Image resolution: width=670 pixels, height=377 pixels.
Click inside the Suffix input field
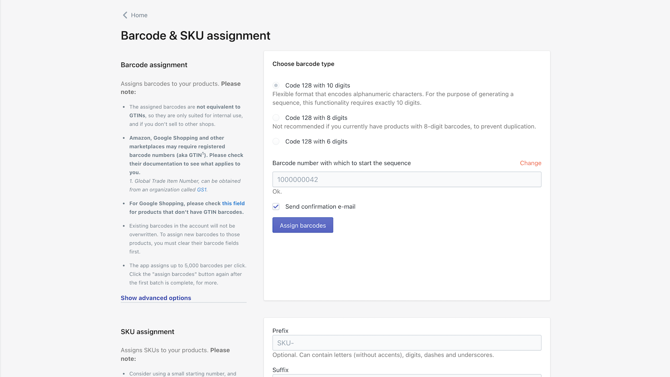point(406,376)
